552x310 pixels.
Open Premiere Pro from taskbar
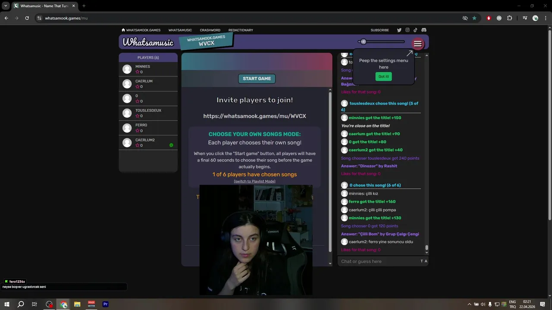pyautogui.click(x=105, y=304)
